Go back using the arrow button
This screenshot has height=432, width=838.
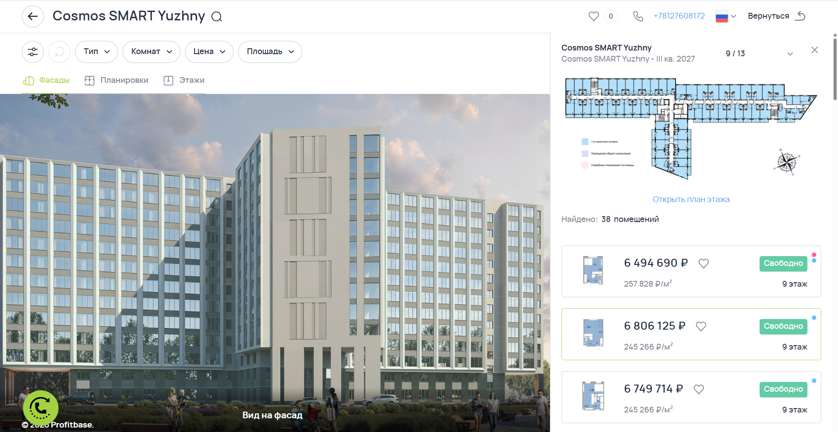pos(33,16)
